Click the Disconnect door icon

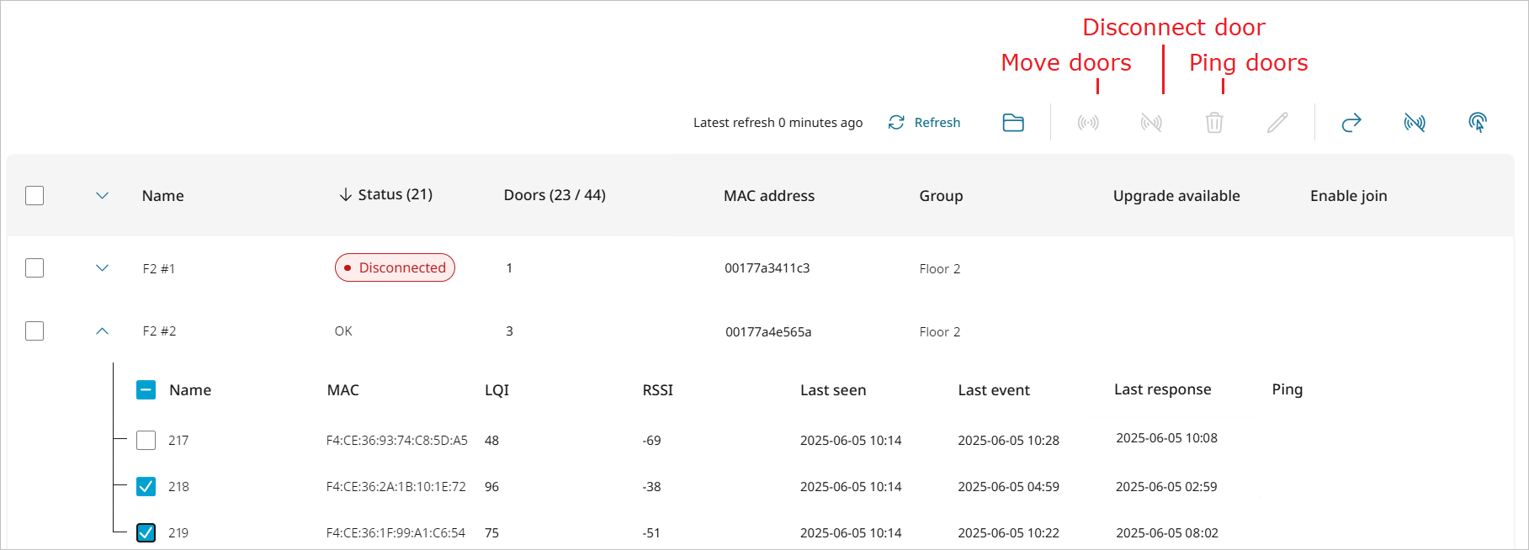(x=1415, y=123)
